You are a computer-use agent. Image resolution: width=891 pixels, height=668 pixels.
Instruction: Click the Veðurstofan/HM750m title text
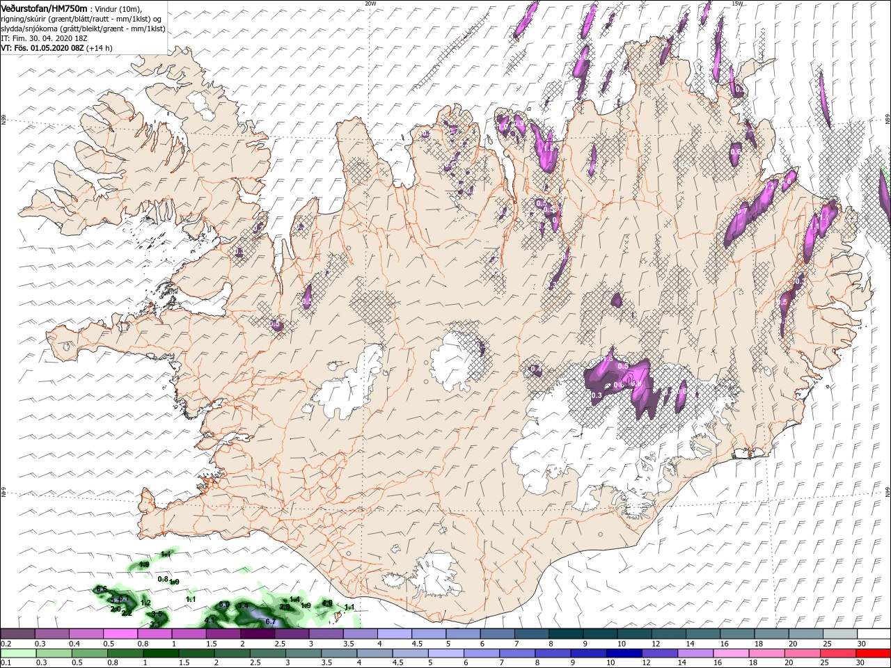[x=44, y=8]
